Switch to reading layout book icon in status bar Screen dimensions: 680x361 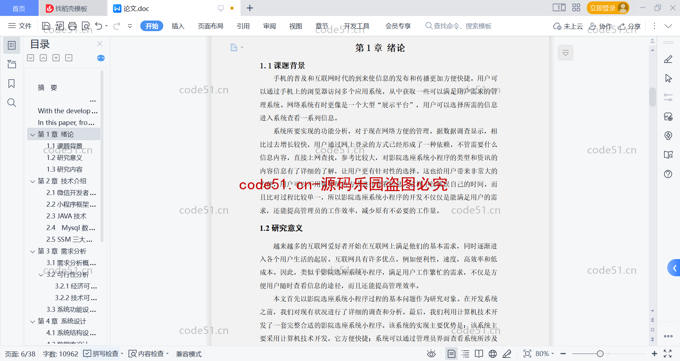coord(479,354)
